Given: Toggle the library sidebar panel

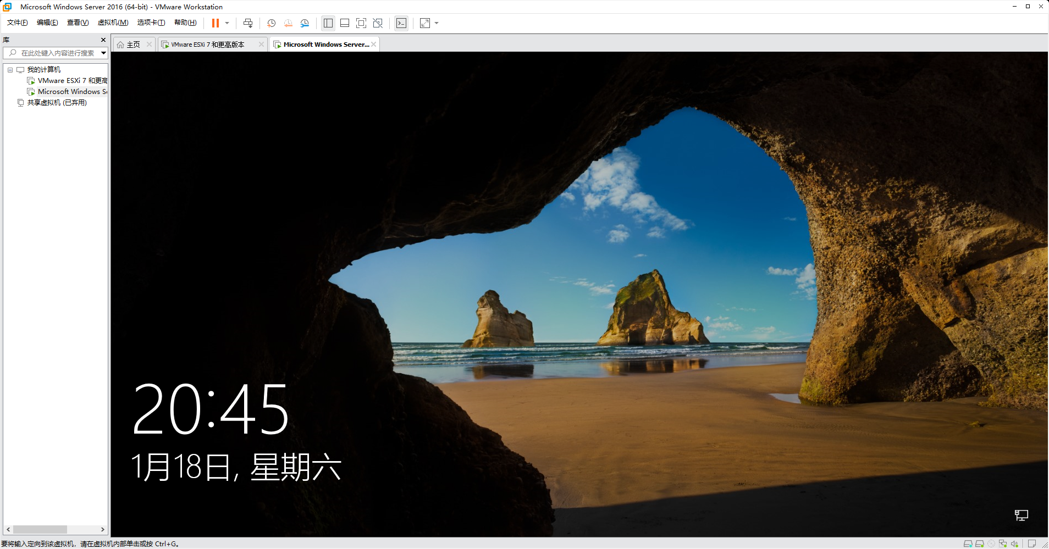Looking at the screenshot, I should pos(328,23).
